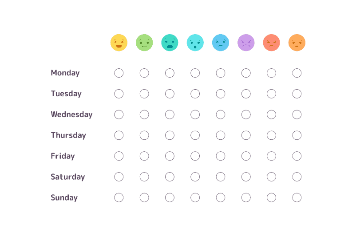This screenshot has height=244, width=364.
Task: Click the teal shocked emoji icon
Action: (x=170, y=43)
